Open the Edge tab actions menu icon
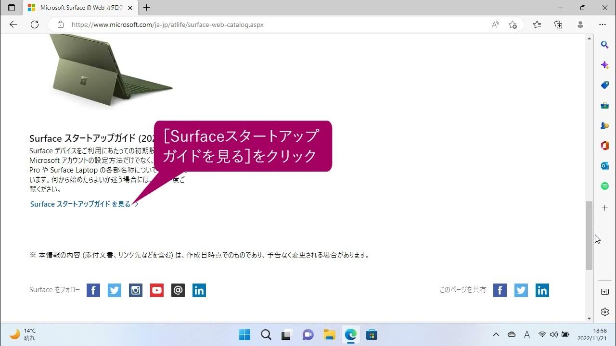The width and height of the screenshot is (616, 346). pyautogui.click(x=12, y=8)
